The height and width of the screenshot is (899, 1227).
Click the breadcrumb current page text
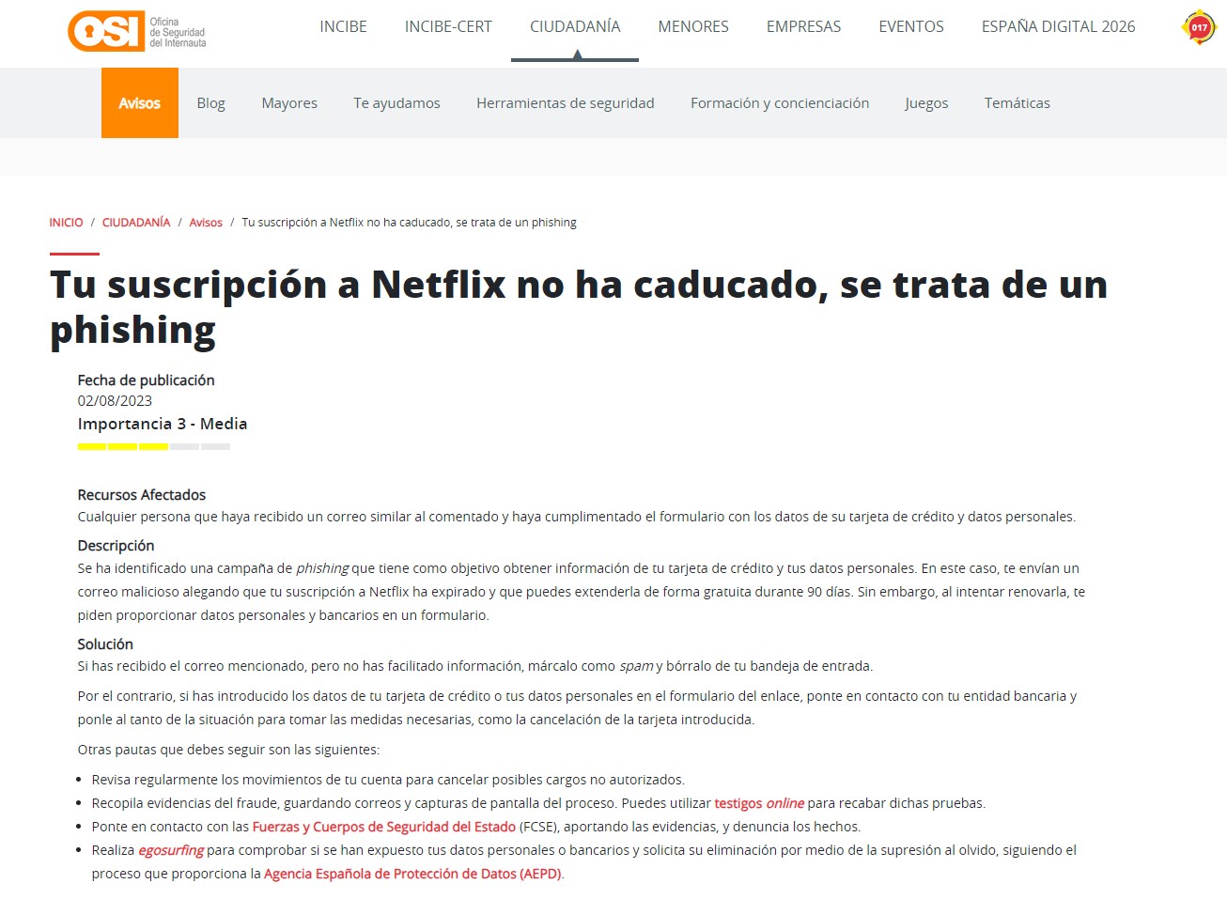pyautogui.click(x=409, y=223)
